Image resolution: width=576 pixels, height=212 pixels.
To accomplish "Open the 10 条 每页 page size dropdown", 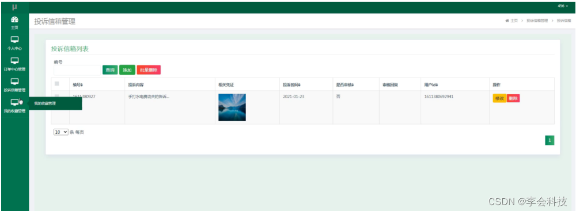I will 61,132.
